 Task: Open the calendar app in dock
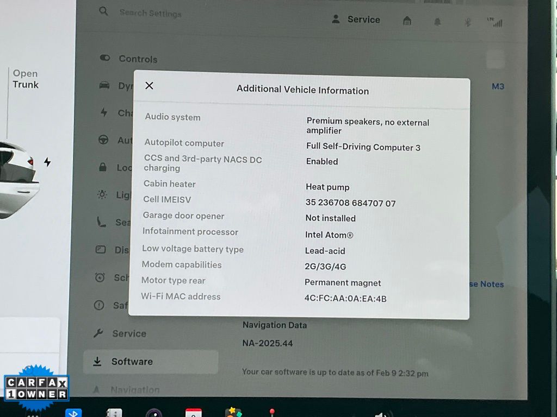pos(193,413)
